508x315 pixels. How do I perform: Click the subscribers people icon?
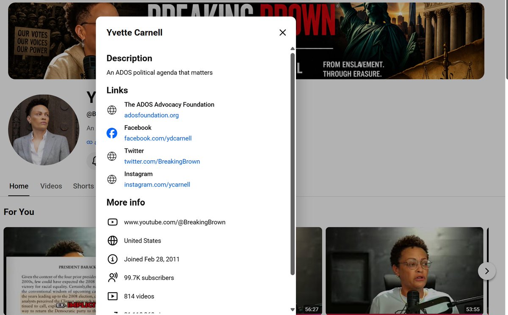click(x=113, y=278)
